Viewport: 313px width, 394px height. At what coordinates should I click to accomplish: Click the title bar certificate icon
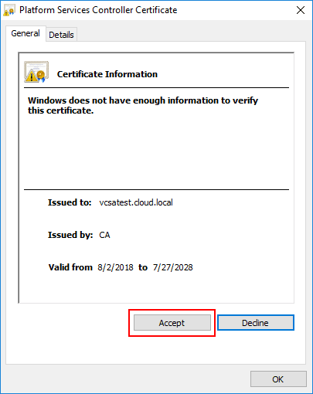[9, 11]
